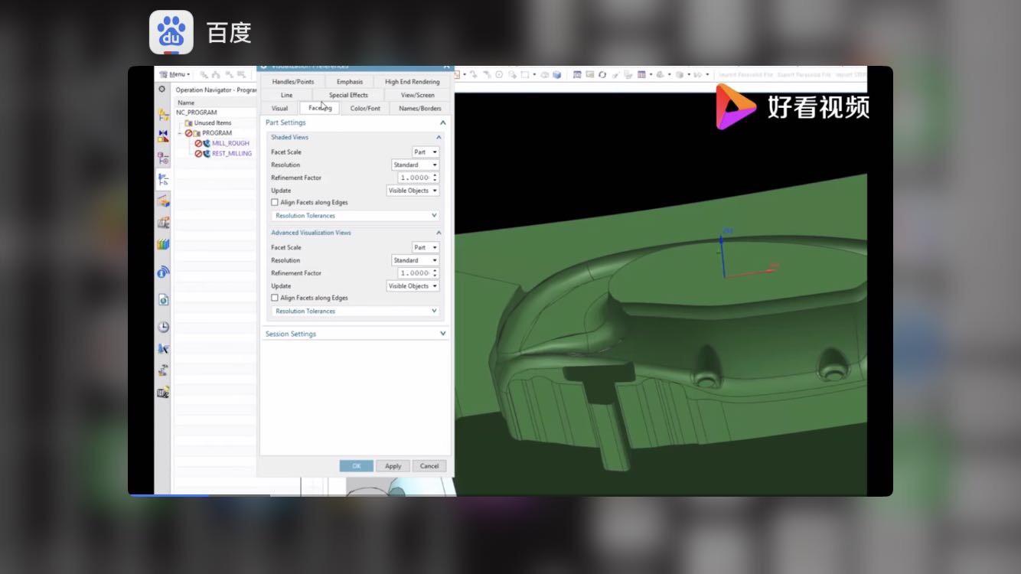Open the Web Browser sidebar icon

[163, 300]
